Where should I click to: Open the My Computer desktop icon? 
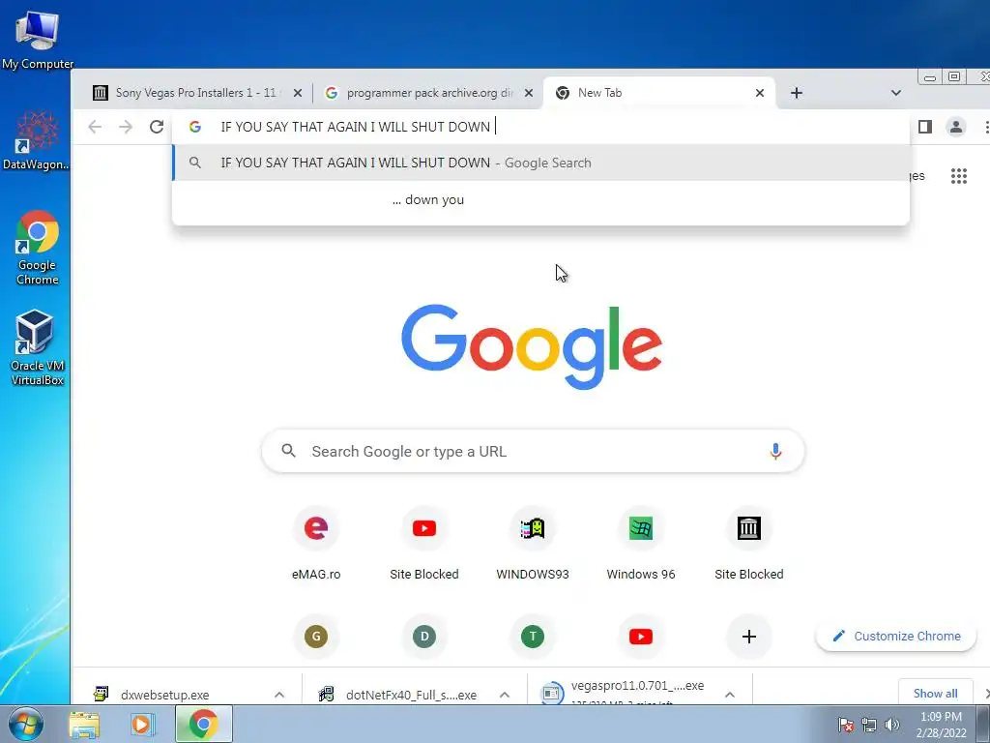[37, 40]
